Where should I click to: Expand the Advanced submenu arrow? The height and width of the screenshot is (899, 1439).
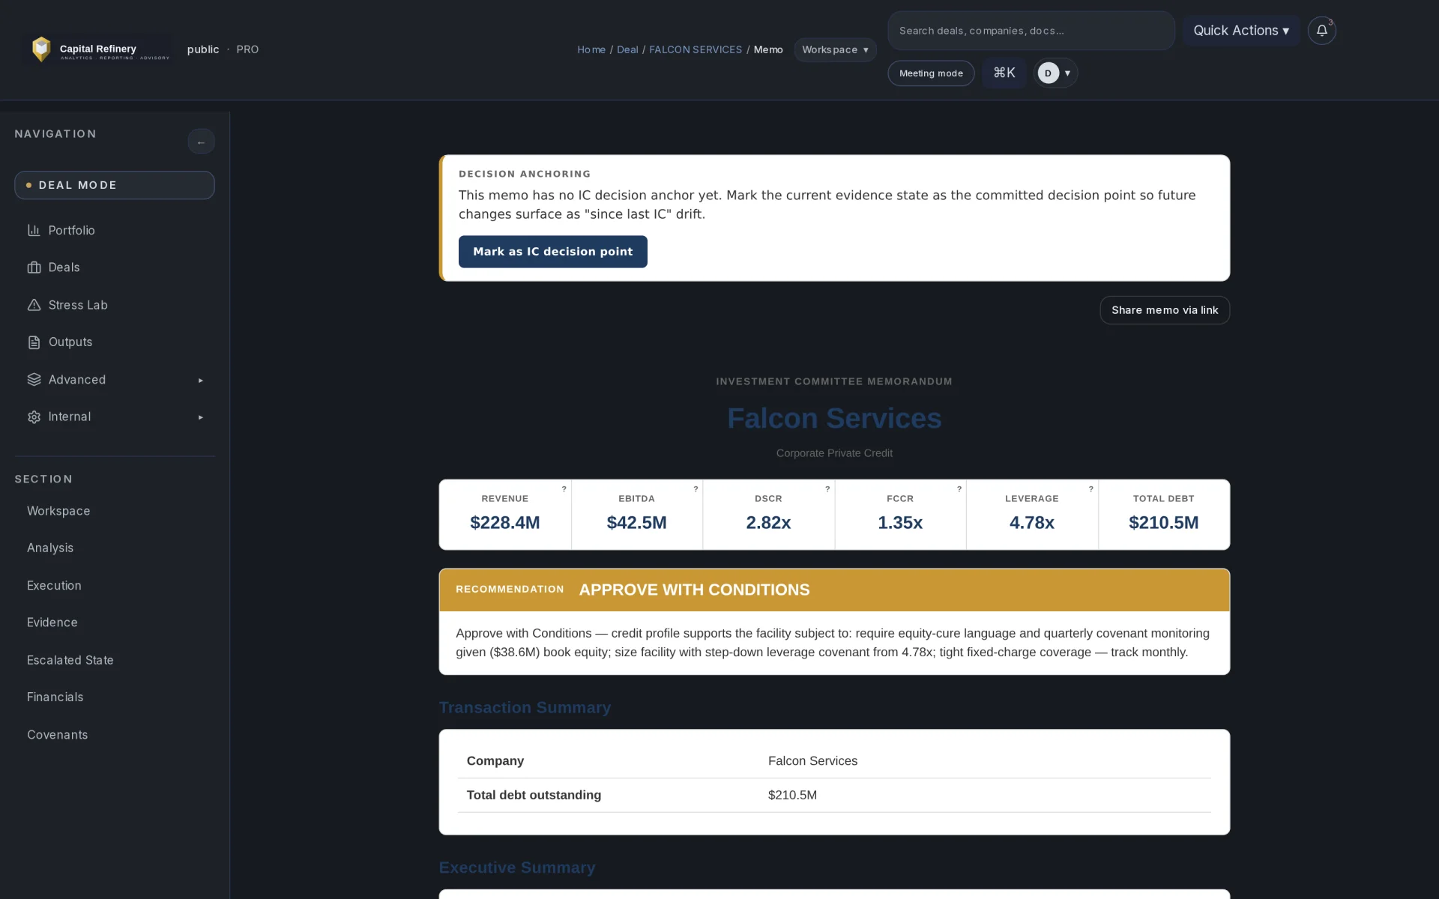[200, 381]
